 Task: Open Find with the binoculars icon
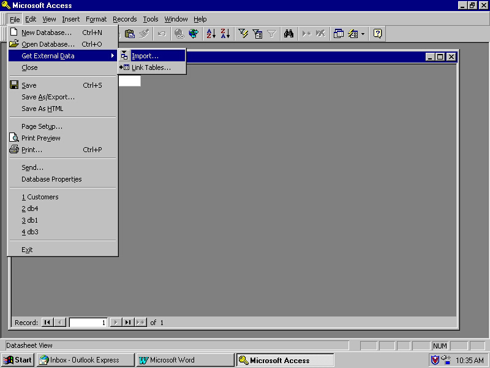[288, 34]
